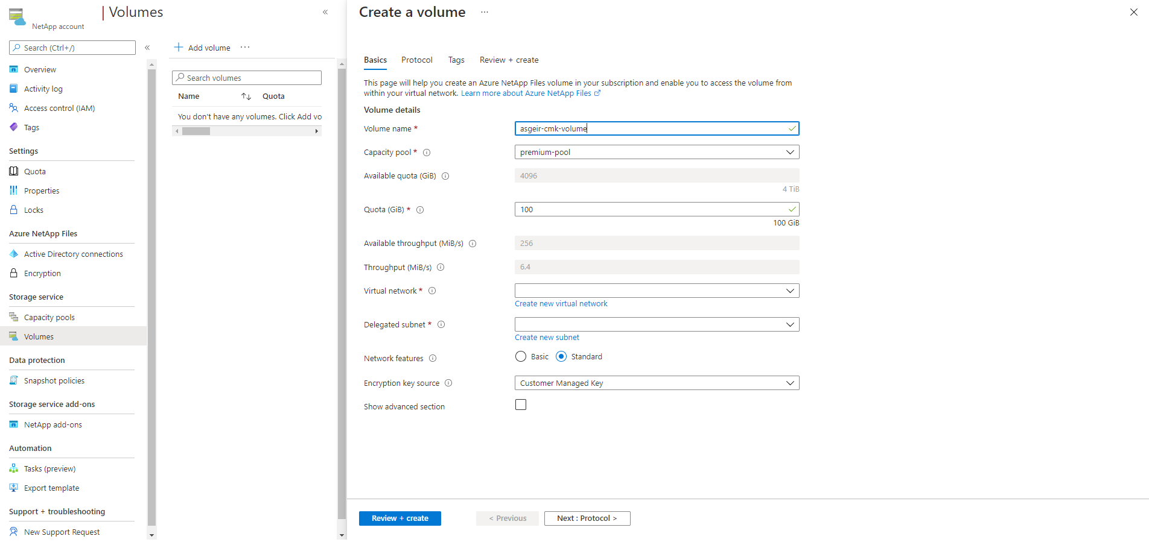The width and height of the screenshot is (1149, 542).
Task: Click the Locks padlock icon
Action: coord(14,210)
